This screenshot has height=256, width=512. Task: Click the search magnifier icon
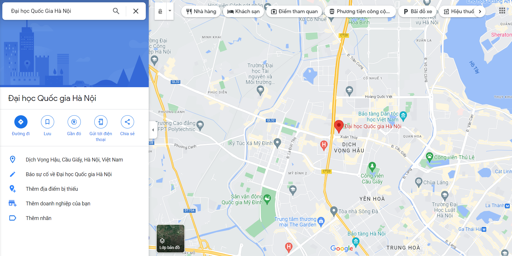pos(116,11)
